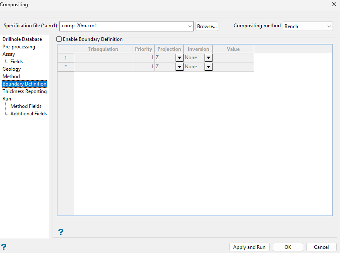Click the Priority column header
The width and height of the screenshot is (340, 253).
(143, 49)
